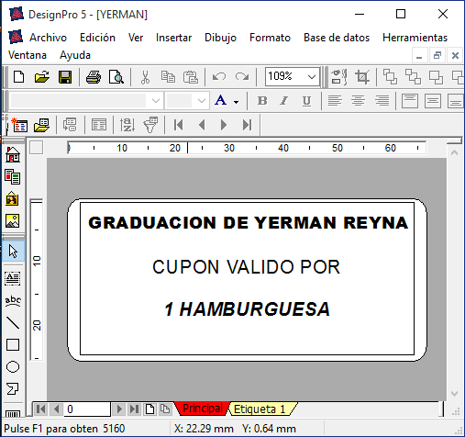Go to the next database record
Image resolution: width=465 pixels, height=437 pixels.
tap(224, 125)
